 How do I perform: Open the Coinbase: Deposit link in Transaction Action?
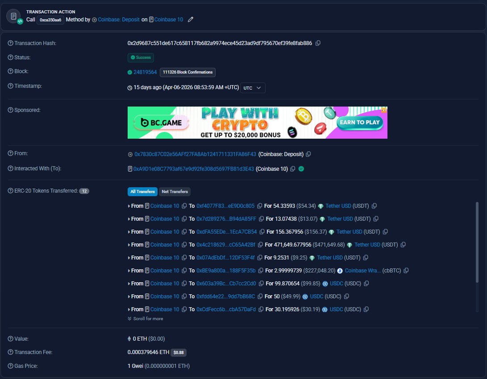[119, 20]
